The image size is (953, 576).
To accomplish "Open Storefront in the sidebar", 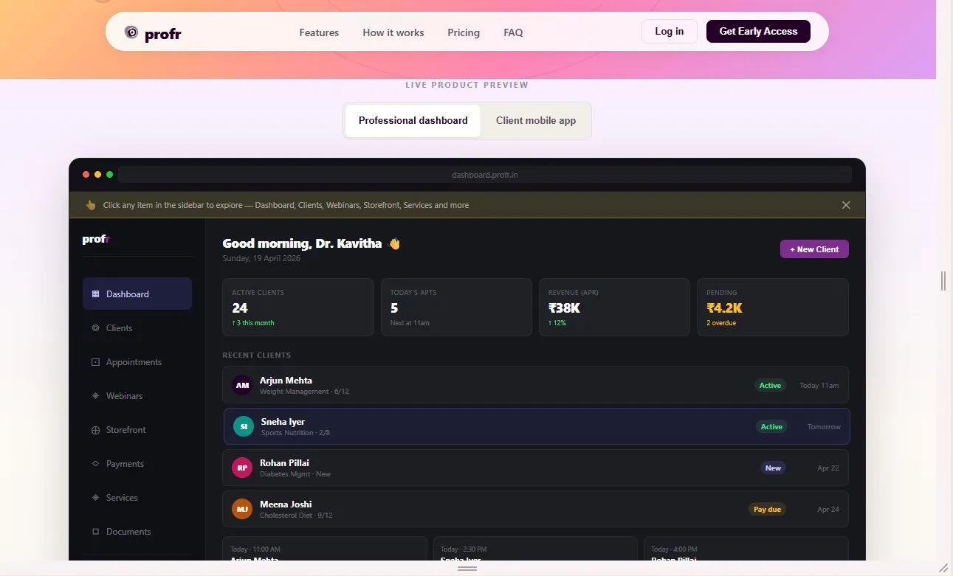I will coord(137,430).
